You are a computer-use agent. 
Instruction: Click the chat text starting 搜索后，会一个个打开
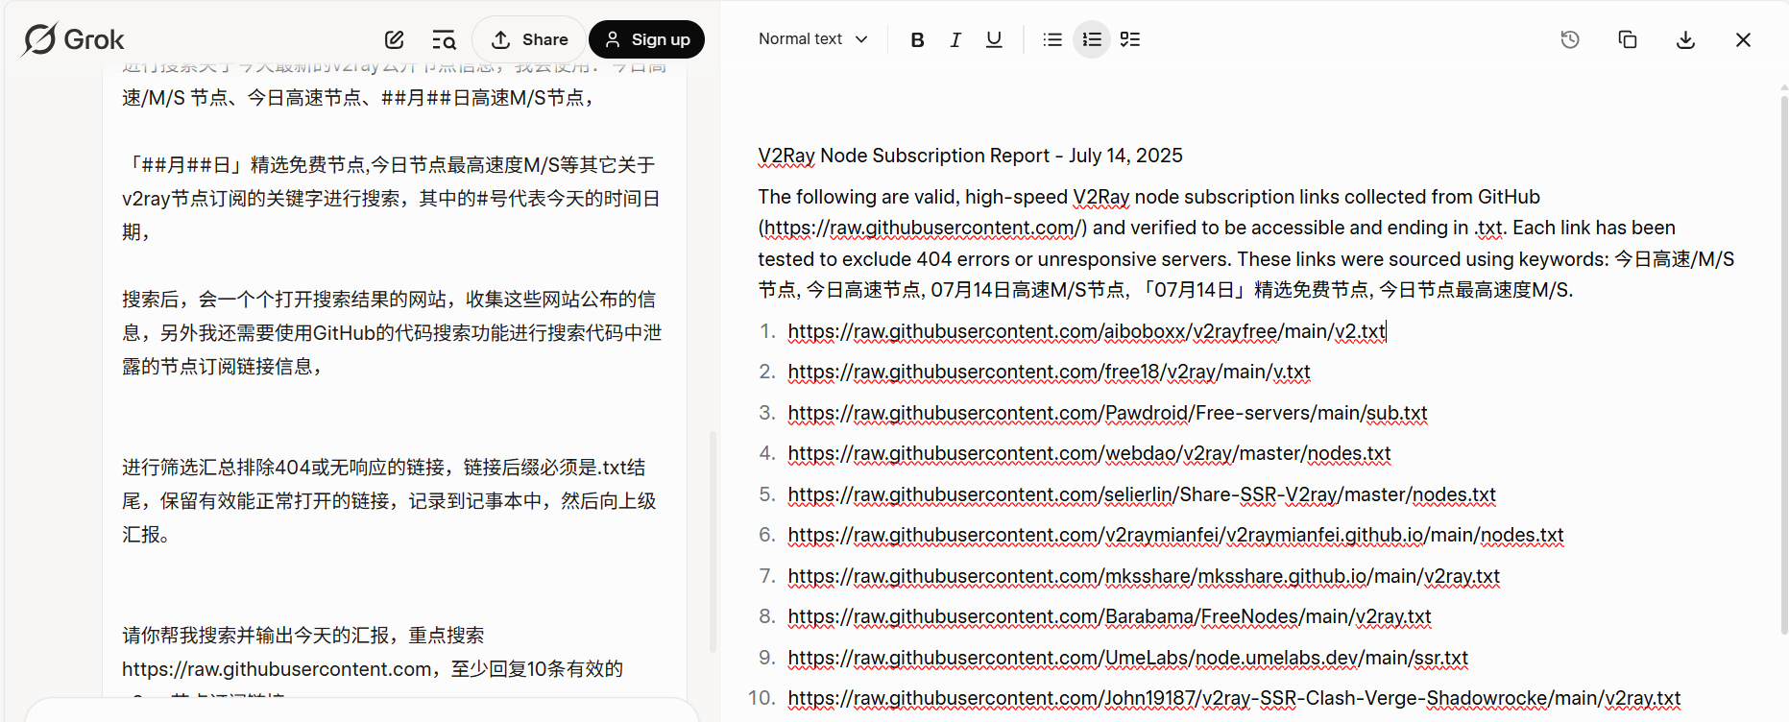point(392,332)
